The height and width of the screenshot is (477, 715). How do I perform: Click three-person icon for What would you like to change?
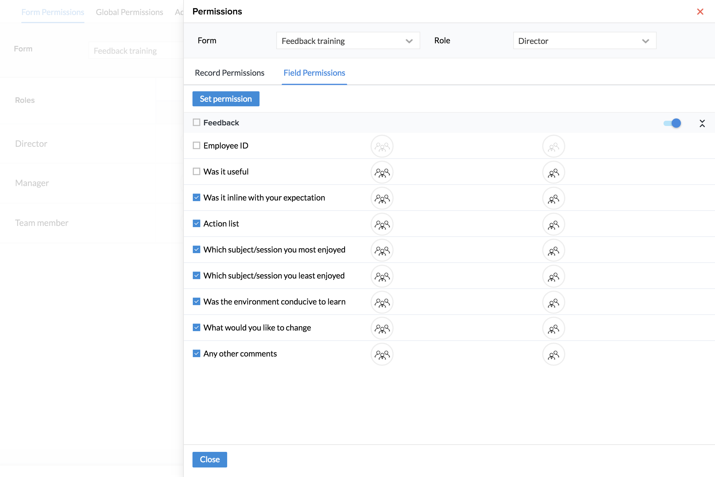(382, 328)
